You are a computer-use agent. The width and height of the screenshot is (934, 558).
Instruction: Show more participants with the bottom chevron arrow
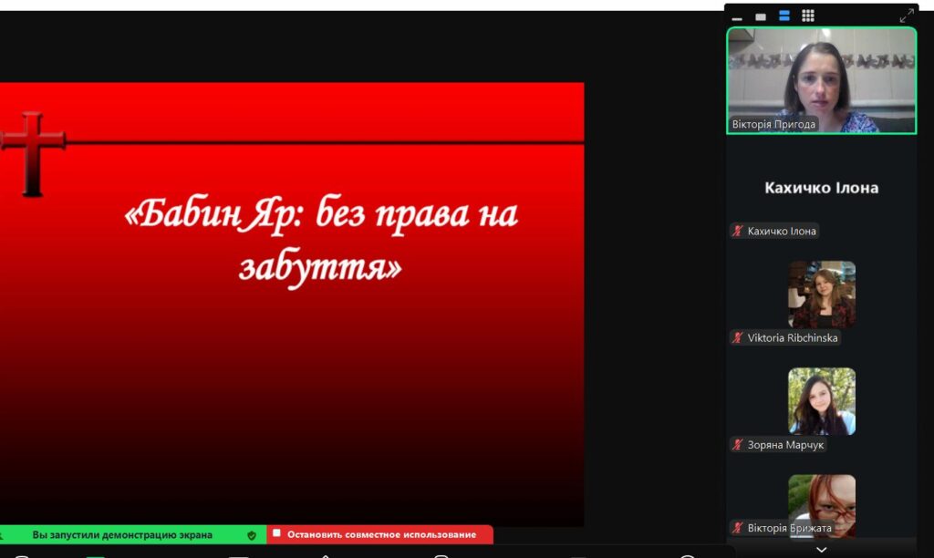pos(821,549)
